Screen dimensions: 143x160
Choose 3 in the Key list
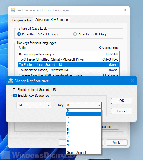tap(84, 122)
